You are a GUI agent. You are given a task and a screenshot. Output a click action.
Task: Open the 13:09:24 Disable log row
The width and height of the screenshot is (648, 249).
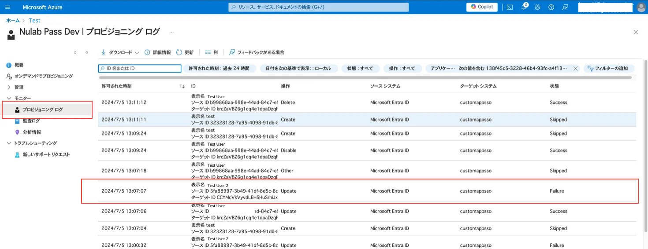pyautogui.click(x=367, y=150)
